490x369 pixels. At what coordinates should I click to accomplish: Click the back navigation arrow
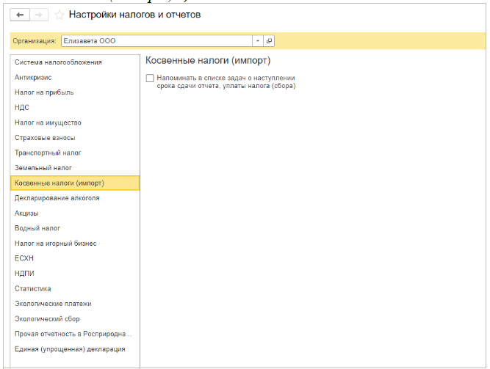point(20,15)
